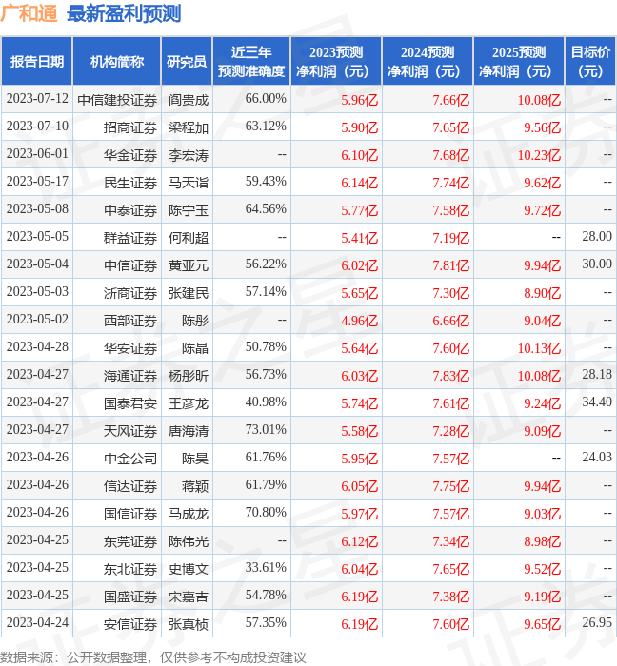Select the 广和通 title text
This screenshot has width=617, height=666.
[29, 13]
